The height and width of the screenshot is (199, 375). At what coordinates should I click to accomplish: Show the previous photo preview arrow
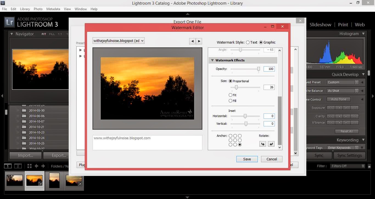pos(192,41)
